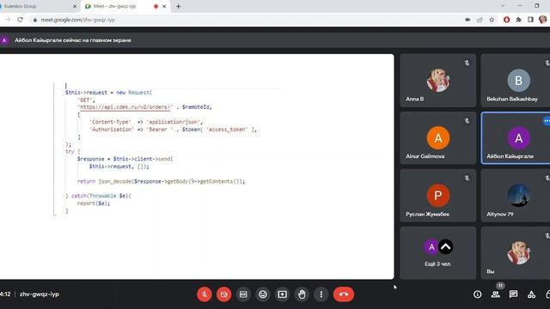Select Anna B participant tile
This screenshot has height=309, width=550.
[x=438, y=80]
